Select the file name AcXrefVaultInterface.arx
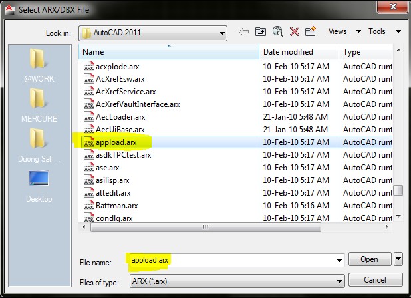The width and height of the screenshot is (411, 298). 138,104
